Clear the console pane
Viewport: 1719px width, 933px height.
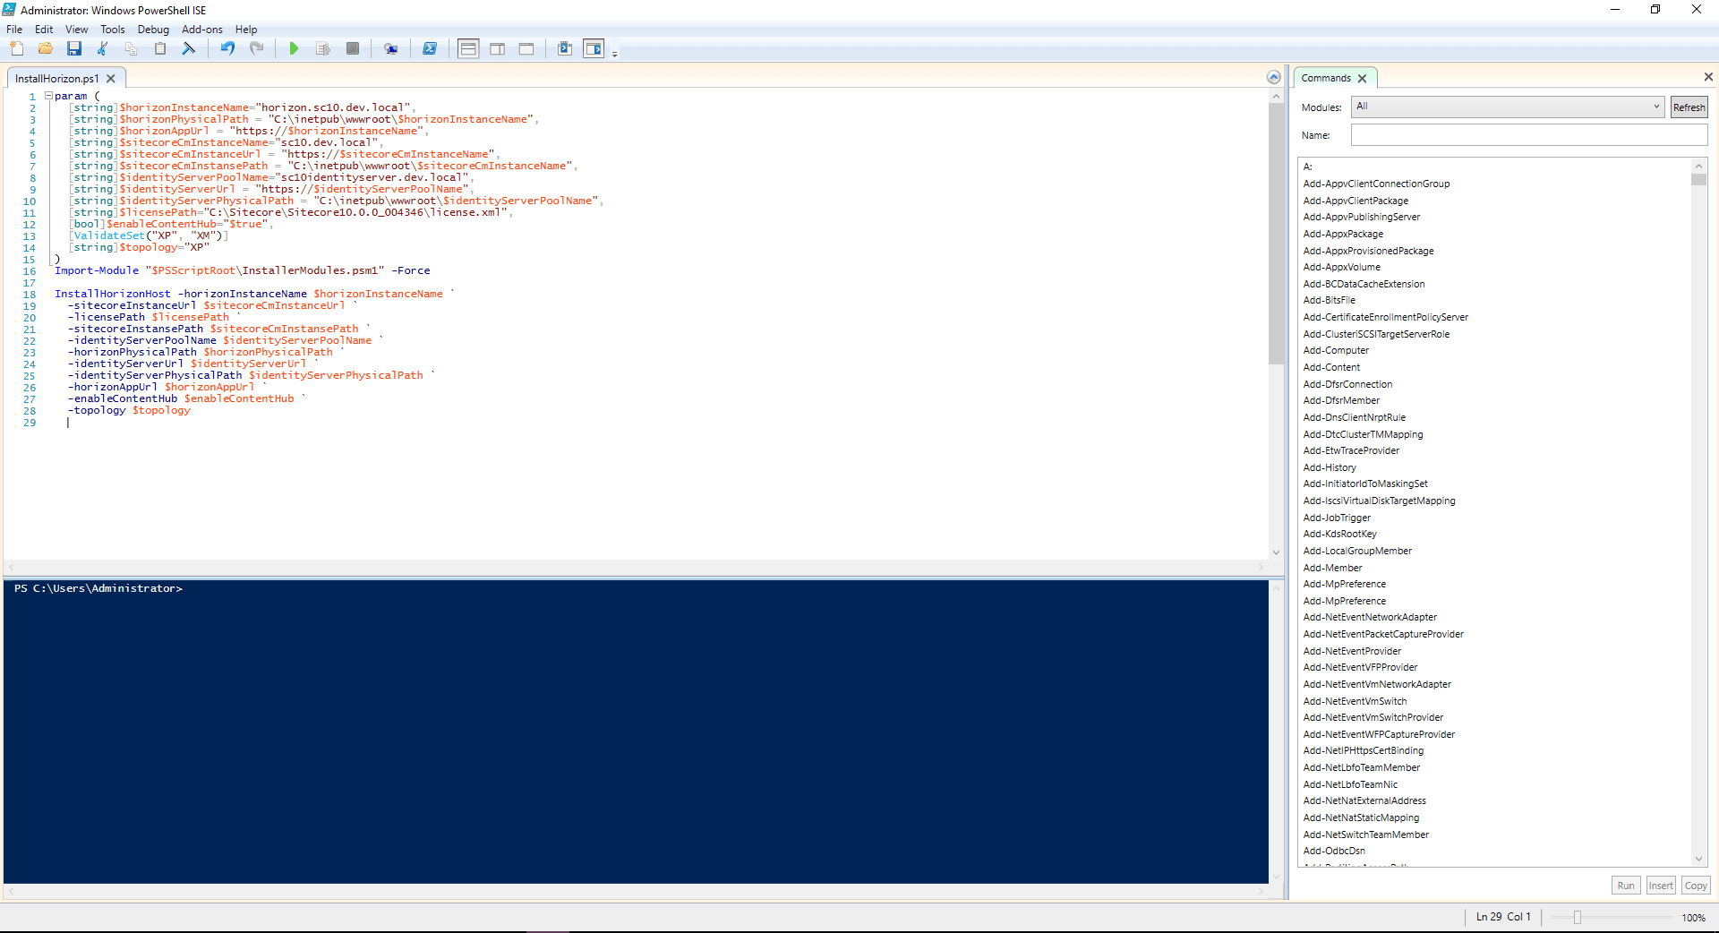tap(189, 48)
